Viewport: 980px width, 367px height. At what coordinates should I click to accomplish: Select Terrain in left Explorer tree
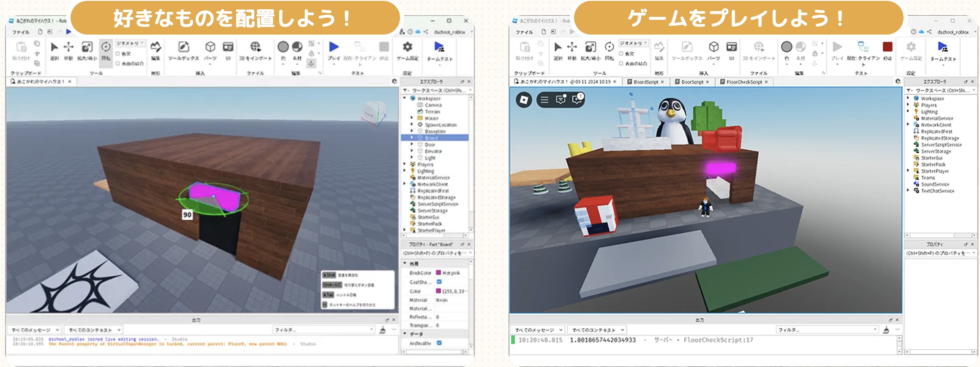tap(433, 112)
